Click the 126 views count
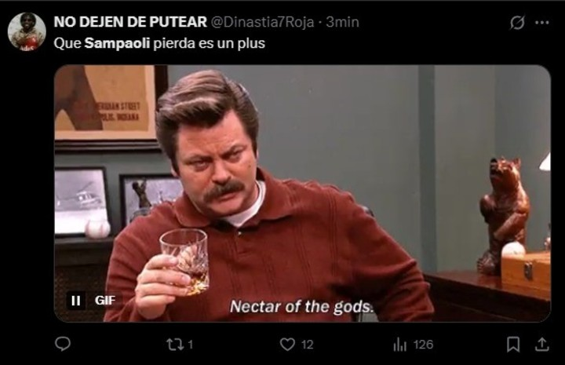Image resolution: width=565 pixels, height=365 pixels. [x=423, y=345]
